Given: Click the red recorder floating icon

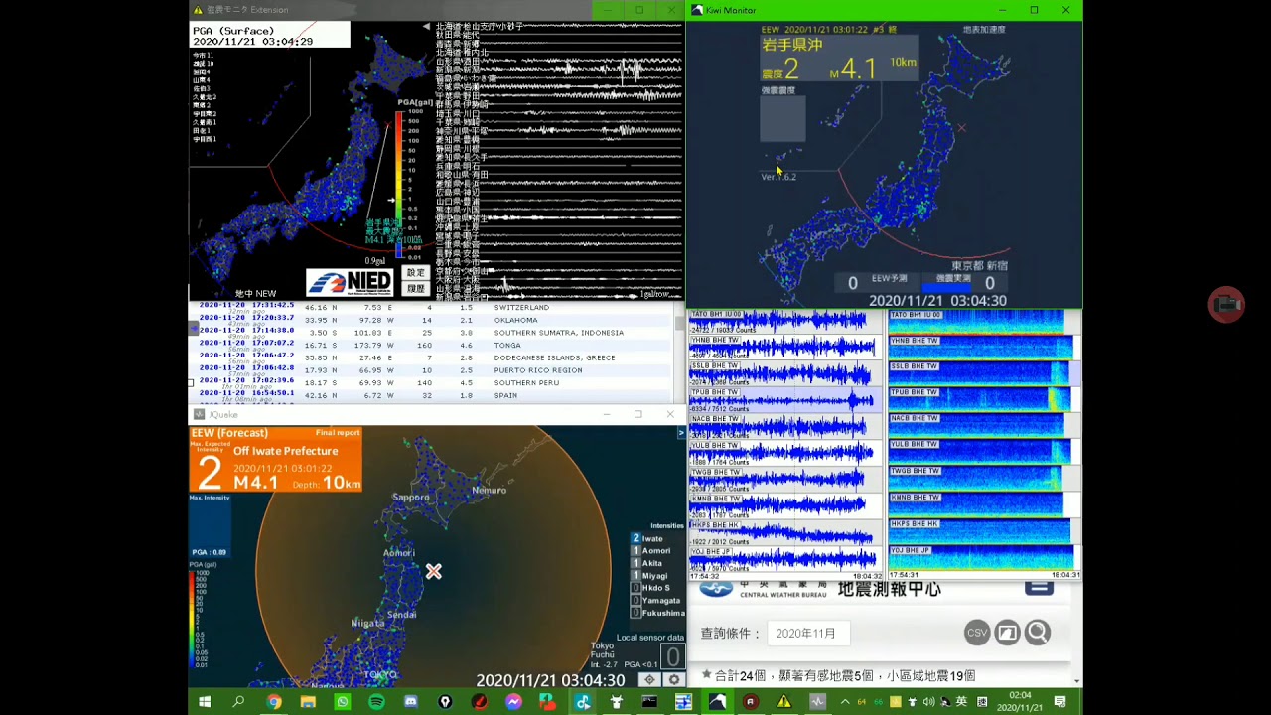Looking at the screenshot, I should [1226, 305].
